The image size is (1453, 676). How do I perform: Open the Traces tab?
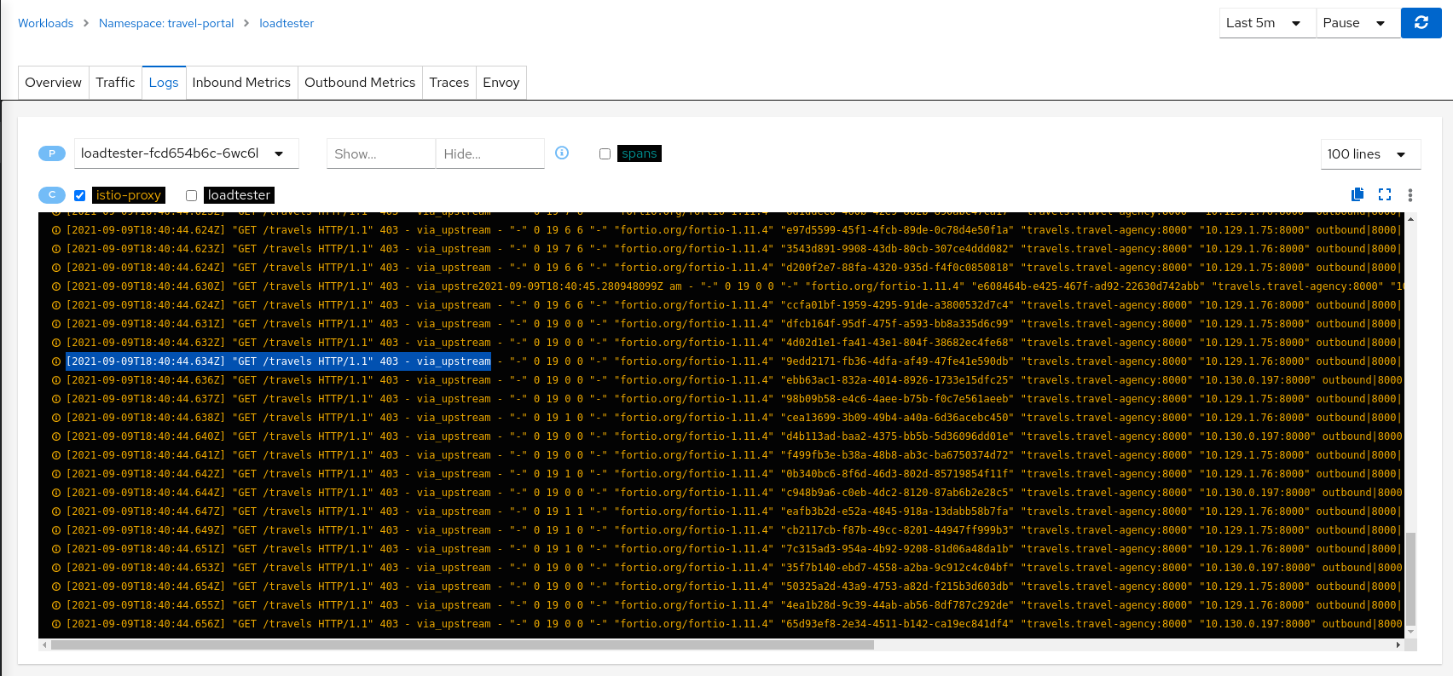(x=449, y=83)
